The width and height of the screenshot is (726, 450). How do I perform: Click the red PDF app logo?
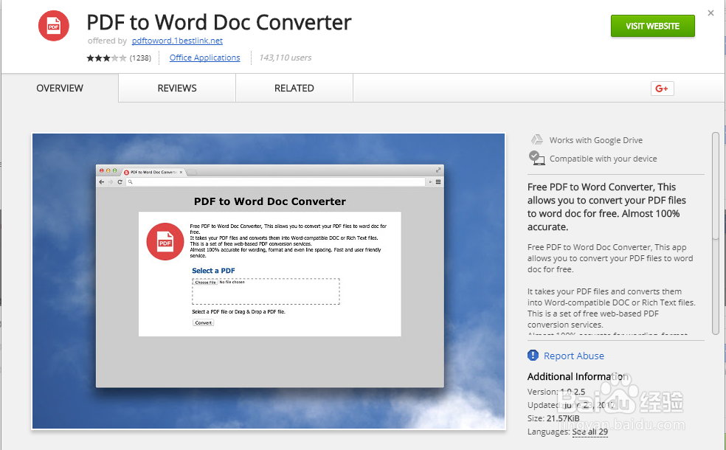point(54,26)
